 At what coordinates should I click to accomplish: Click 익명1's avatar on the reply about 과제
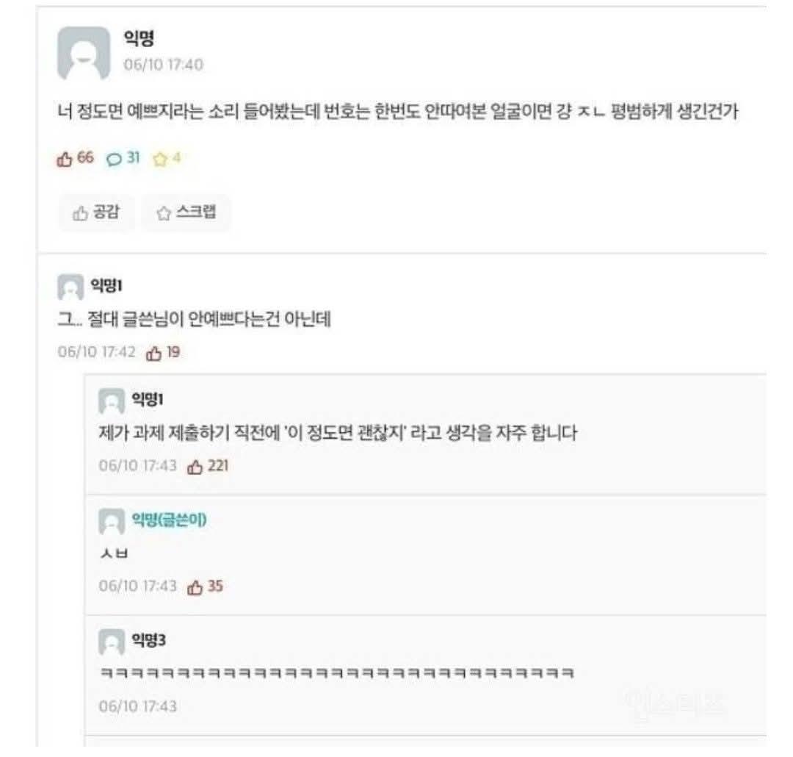(112, 401)
